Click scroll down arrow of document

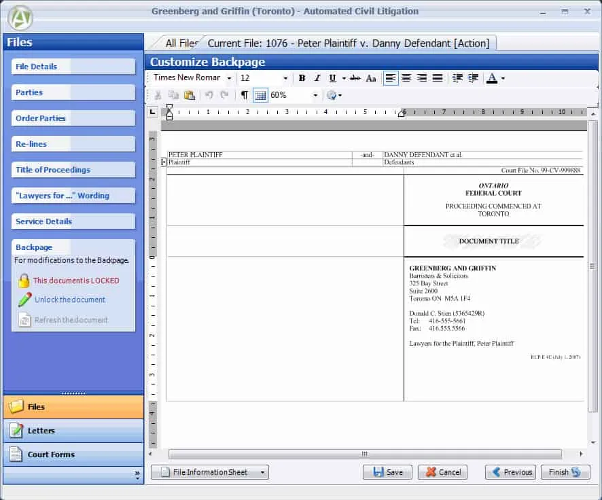click(x=593, y=442)
